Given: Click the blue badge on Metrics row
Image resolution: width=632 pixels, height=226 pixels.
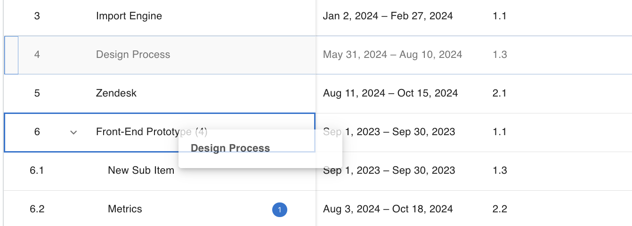Looking at the screenshot, I should [280, 210].
